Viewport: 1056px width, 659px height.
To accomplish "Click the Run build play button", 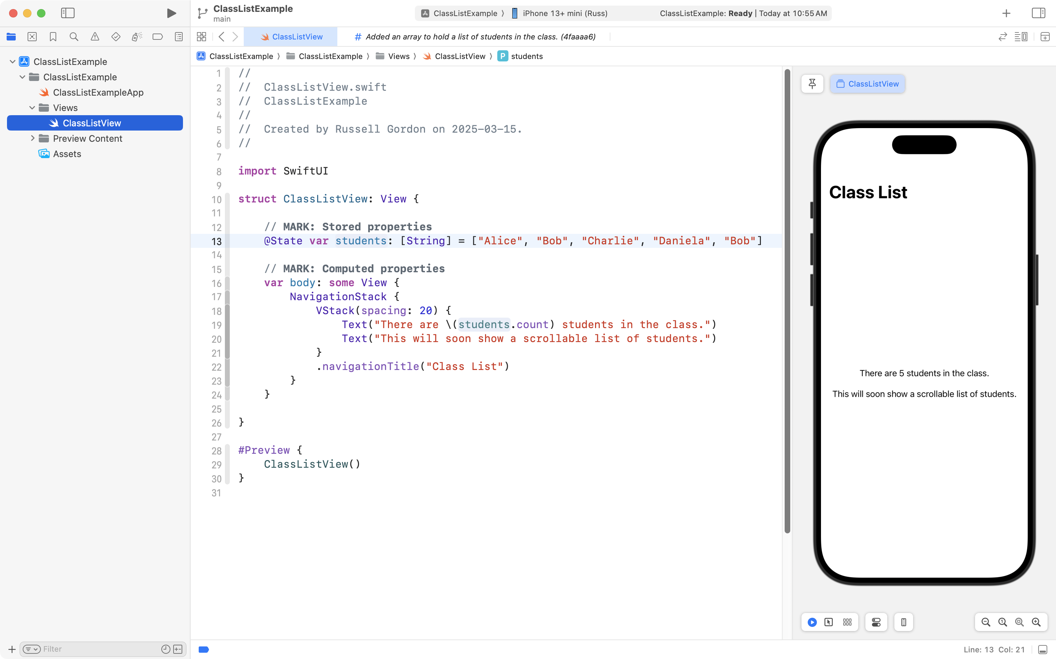I will point(171,13).
